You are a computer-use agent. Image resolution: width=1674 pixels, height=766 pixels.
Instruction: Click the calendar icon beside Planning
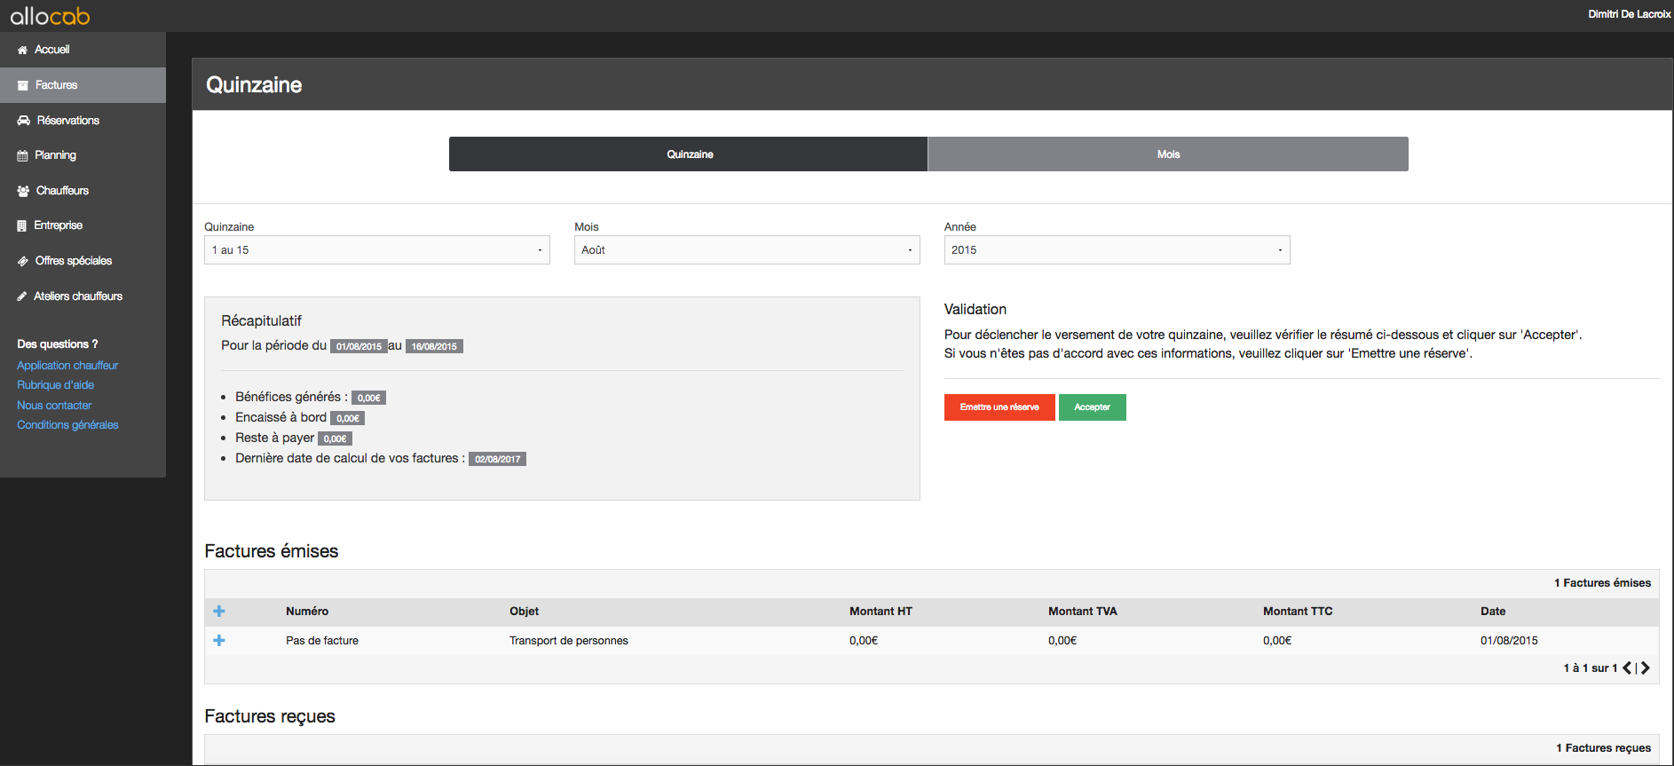click(x=22, y=155)
